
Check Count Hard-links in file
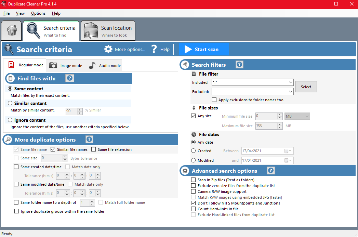point(194,209)
